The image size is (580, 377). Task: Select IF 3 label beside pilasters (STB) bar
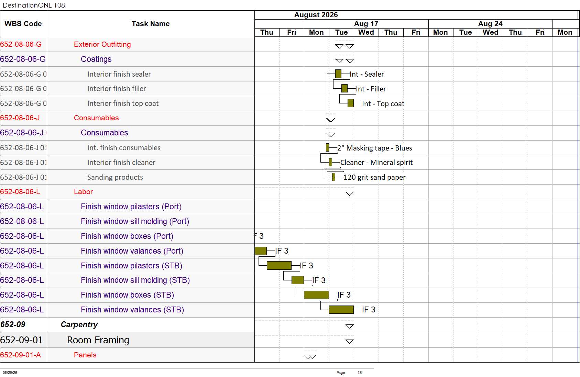point(307,266)
